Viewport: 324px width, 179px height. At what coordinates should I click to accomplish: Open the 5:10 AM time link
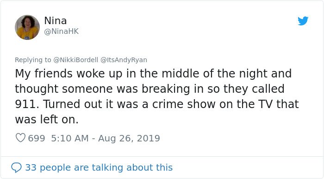point(70,138)
